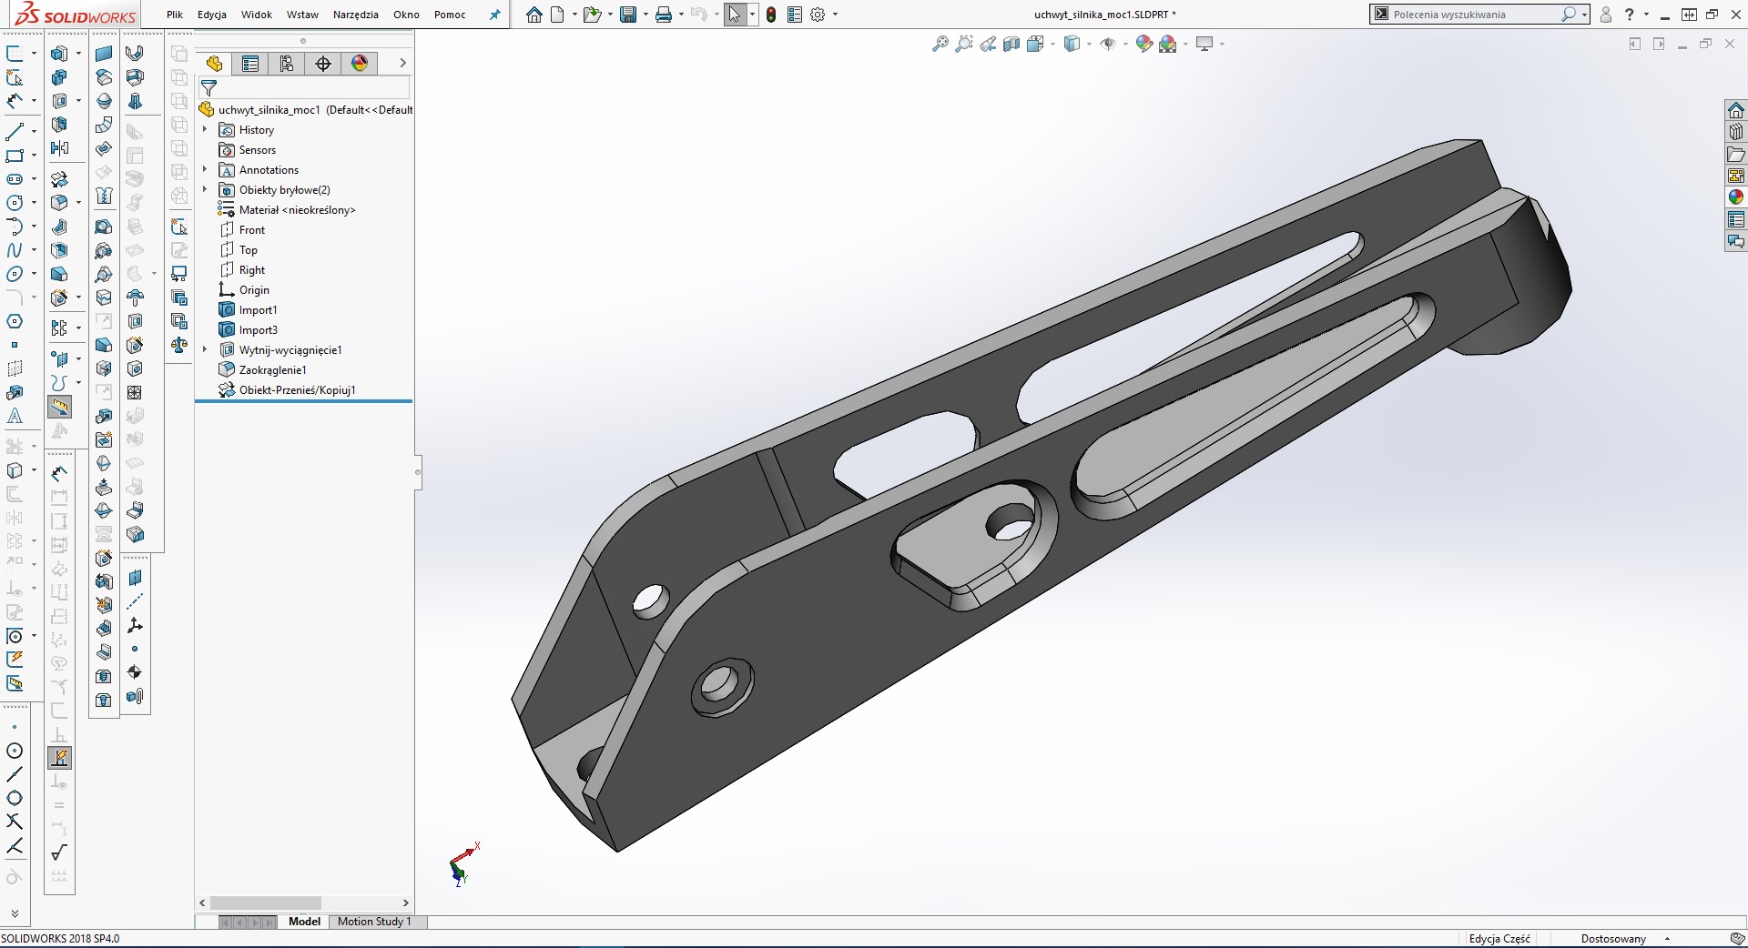The height and width of the screenshot is (948, 1748).
Task: Click the Rebuild traffic light icon
Action: (771, 15)
